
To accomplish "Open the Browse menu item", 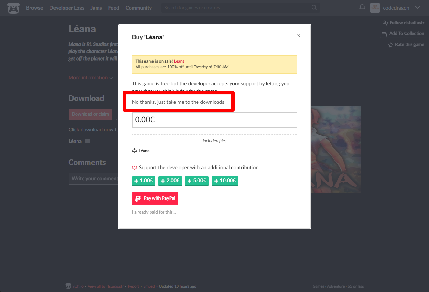I will click(x=34, y=8).
